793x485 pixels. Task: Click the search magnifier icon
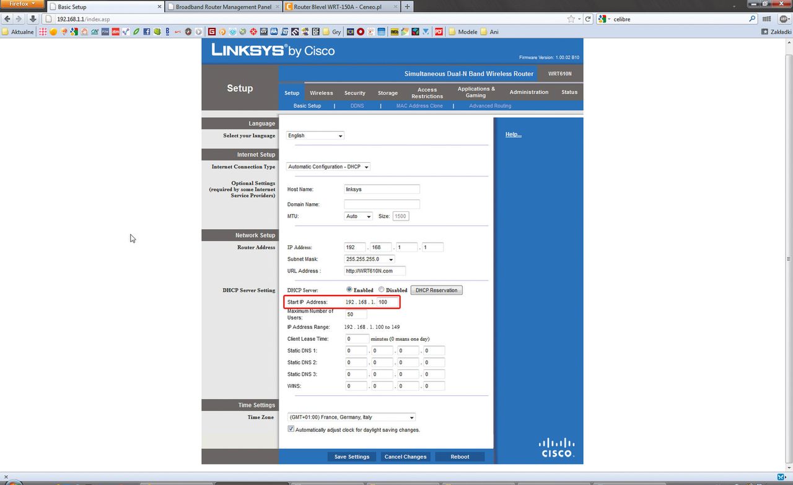pyautogui.click(x=753, y=19)
